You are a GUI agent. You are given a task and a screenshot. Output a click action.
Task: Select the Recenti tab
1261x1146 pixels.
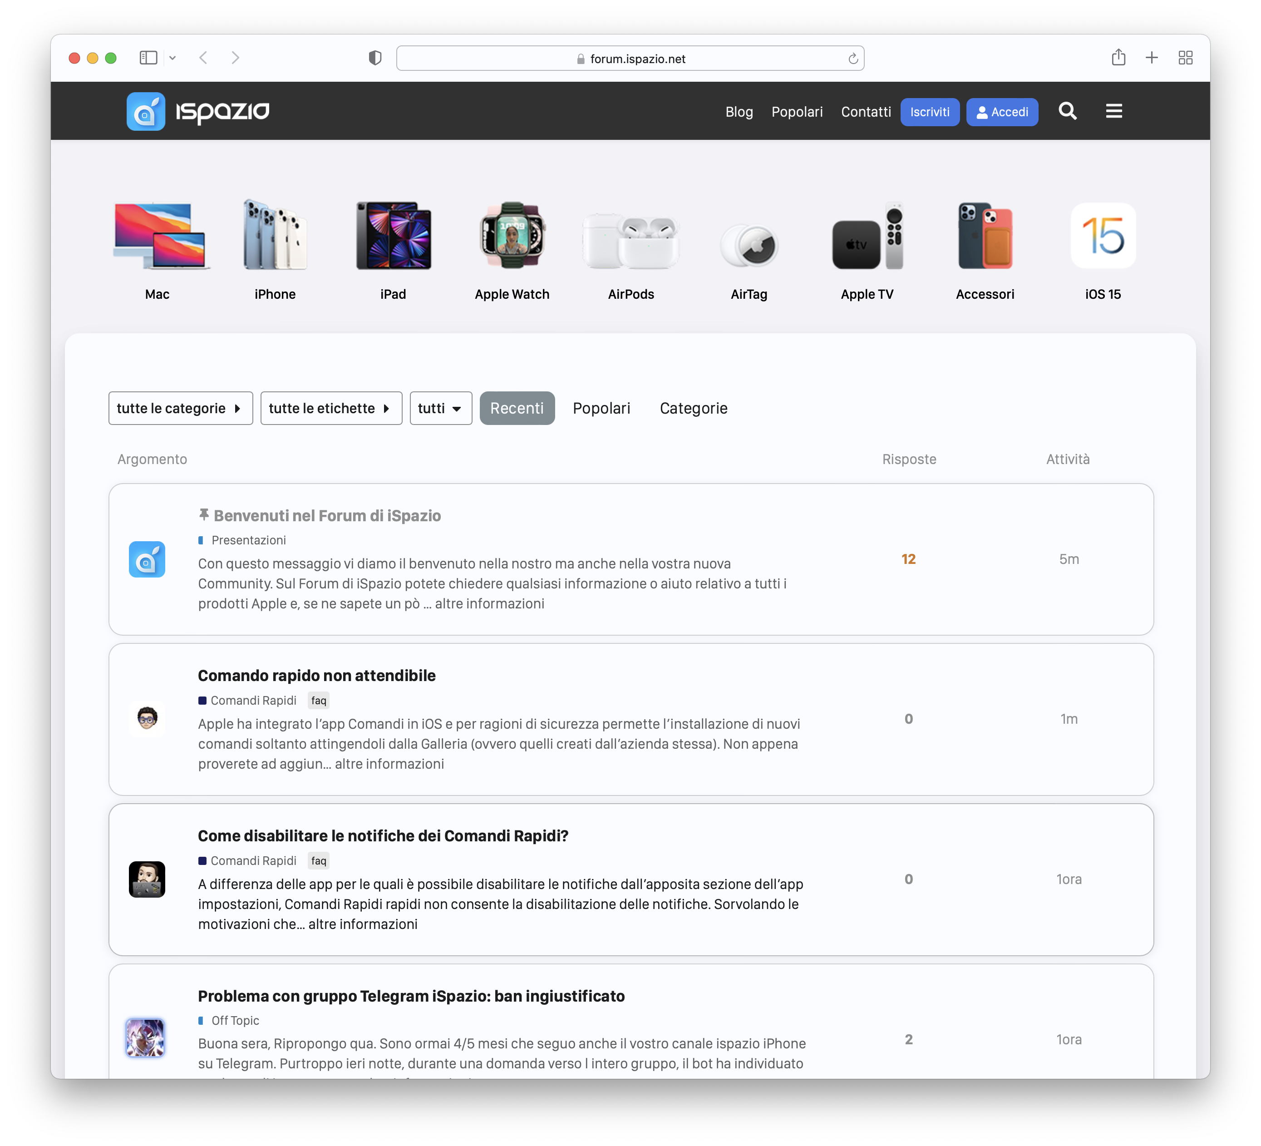[517, 409]
